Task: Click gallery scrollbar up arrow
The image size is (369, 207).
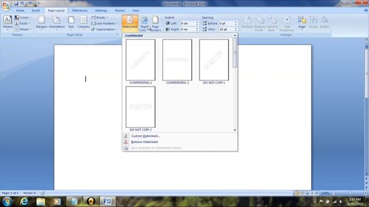Action: point(235,35)
